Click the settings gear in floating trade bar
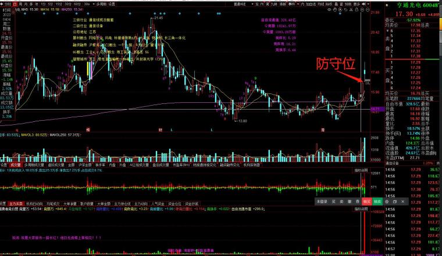Screen dimensions: 442x256 [x=387, y=201]
